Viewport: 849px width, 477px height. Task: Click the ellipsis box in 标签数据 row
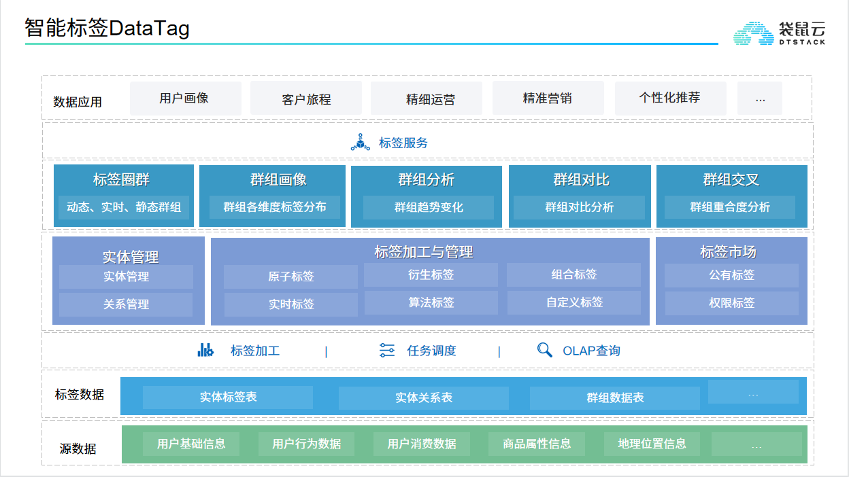coord(753,392)
